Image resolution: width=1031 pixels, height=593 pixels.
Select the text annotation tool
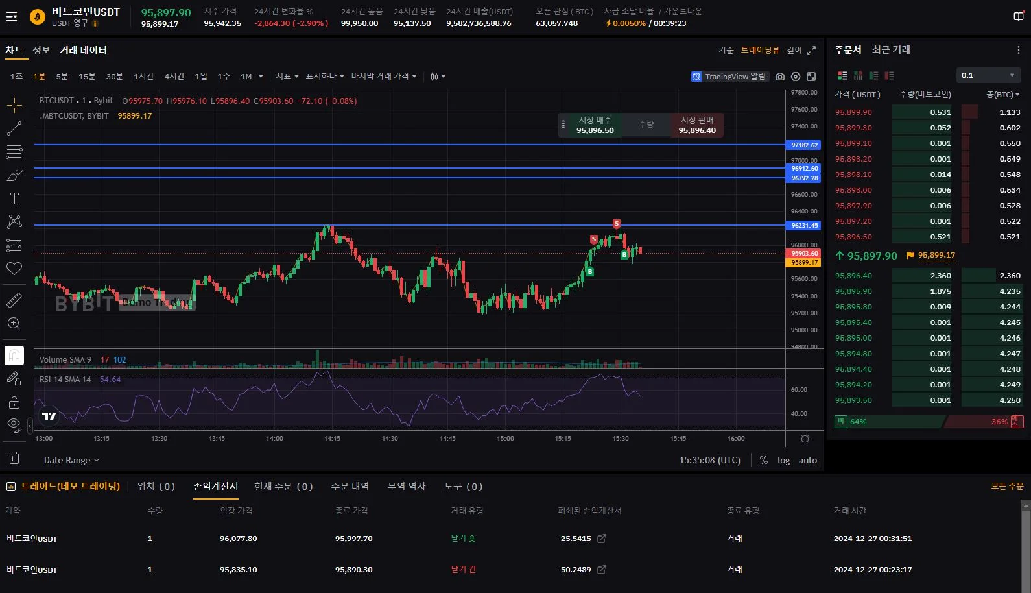[x=14, y=199]
